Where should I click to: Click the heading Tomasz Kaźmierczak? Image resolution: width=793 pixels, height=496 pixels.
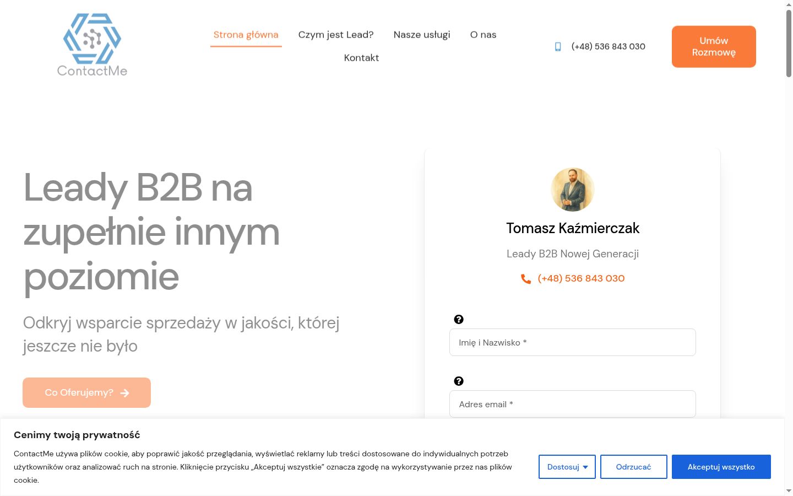pyautogui.click(x=573, y=228)
